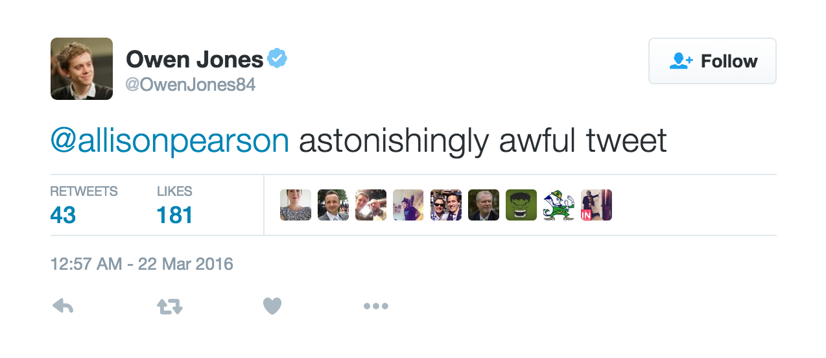Select the first liker avatar, woman in patterned dress

tap(296, 205)
